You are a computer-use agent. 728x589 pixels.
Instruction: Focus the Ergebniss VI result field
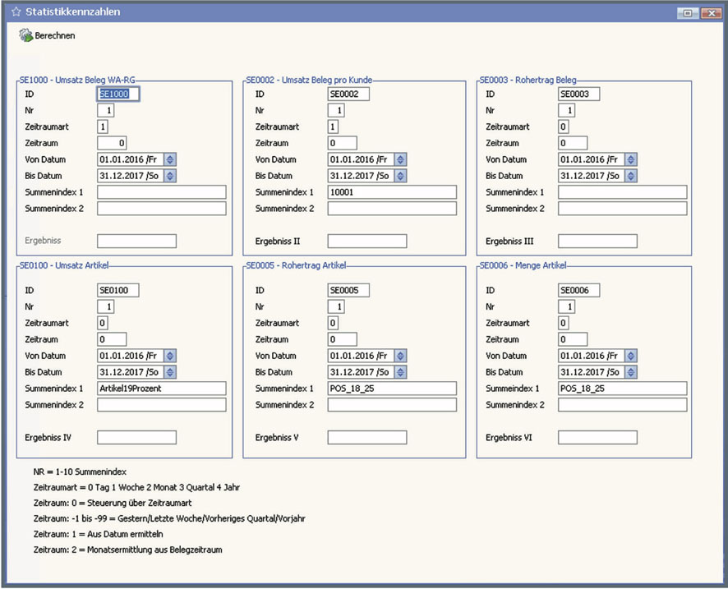pyautogui.click(x=597, y=438)
